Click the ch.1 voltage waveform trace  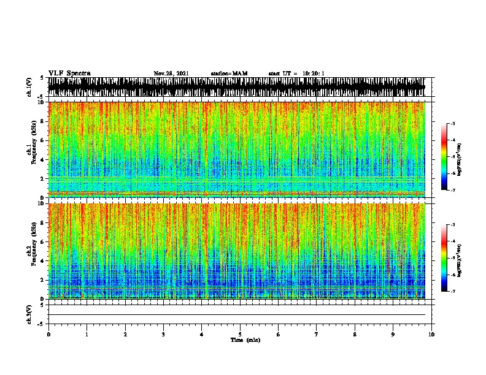(x=237, y=87)
